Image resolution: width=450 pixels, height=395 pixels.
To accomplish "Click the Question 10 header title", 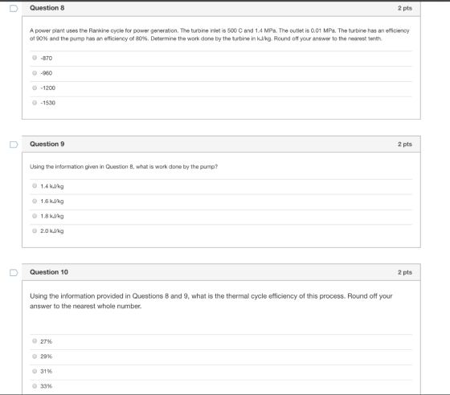I will pyautogui.click(x=49, y=272).
